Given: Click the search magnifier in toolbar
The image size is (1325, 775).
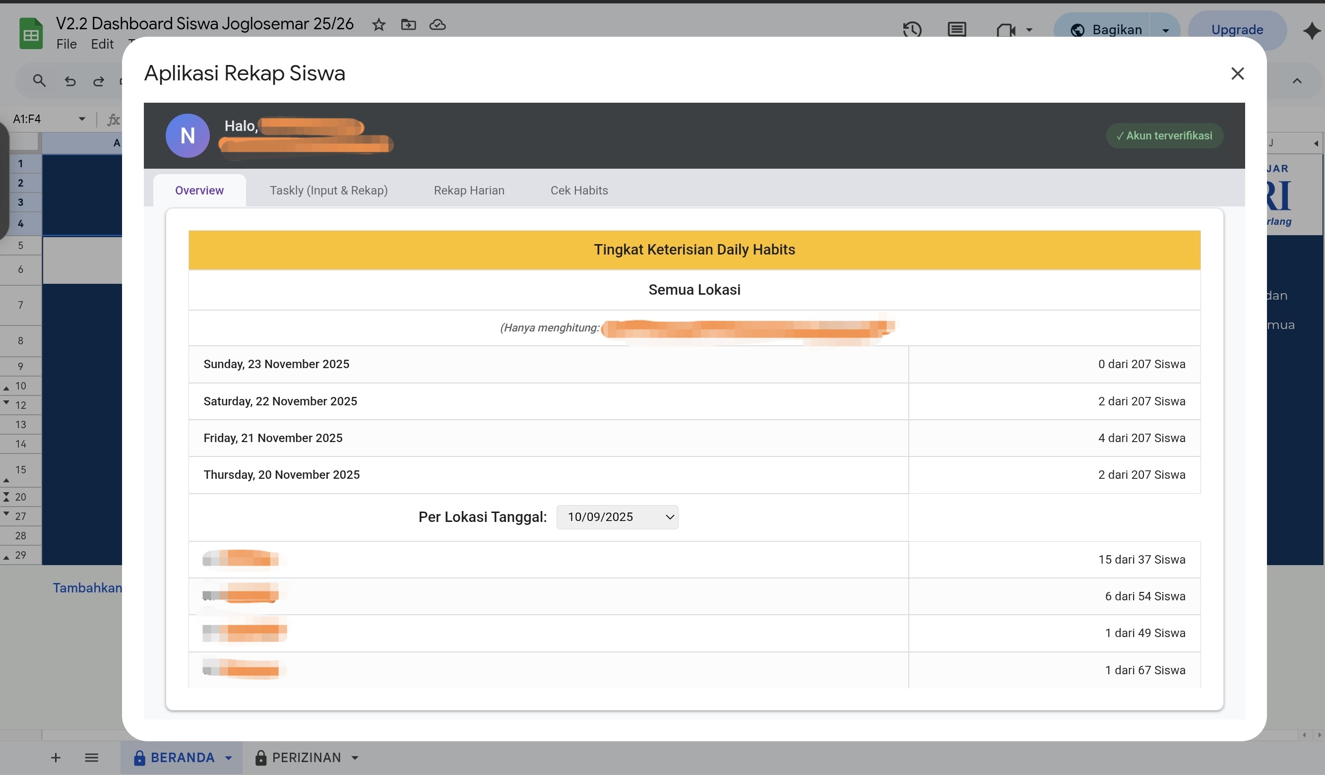Looking at the screenshot, I should coord(39,81).
